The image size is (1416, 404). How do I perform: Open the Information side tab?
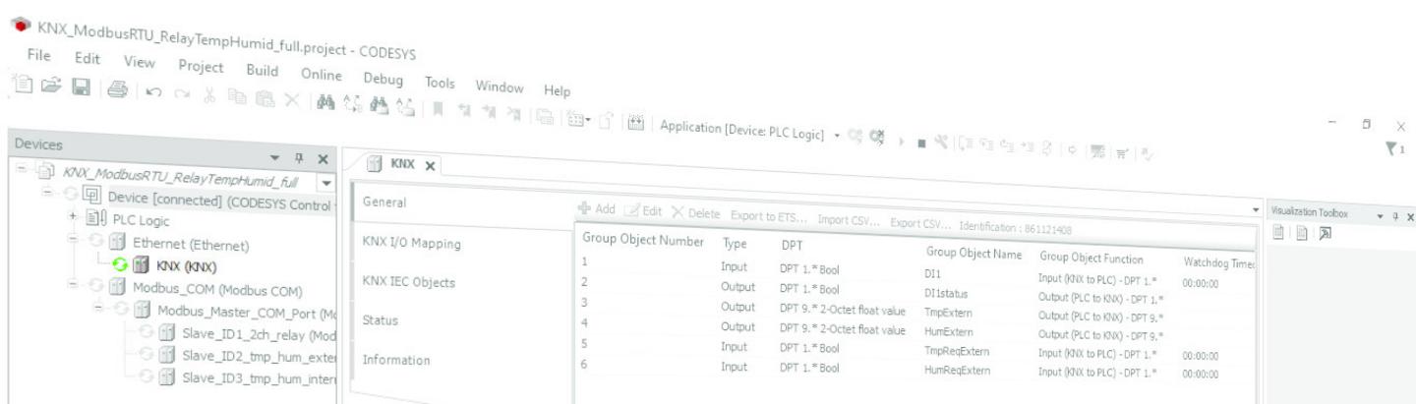click(x=397, y=360)
